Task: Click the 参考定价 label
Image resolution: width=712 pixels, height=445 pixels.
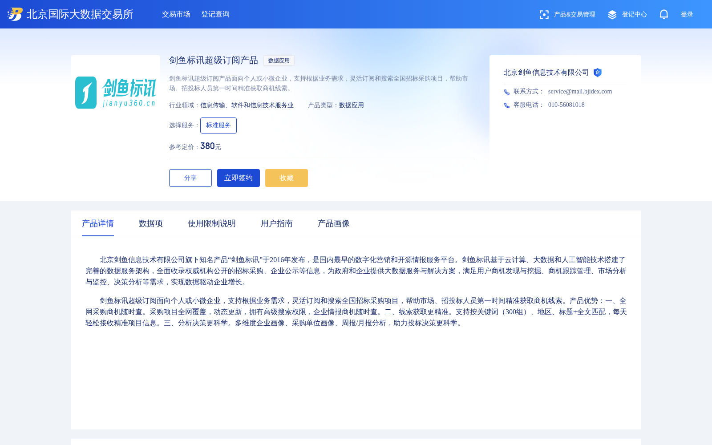Action: tap(184, 147)
